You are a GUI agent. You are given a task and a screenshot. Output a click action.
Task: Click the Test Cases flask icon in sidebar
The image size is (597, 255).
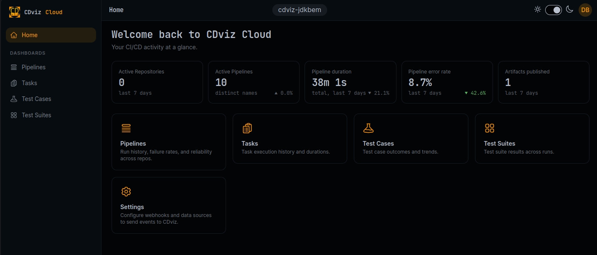coord(14,99)
